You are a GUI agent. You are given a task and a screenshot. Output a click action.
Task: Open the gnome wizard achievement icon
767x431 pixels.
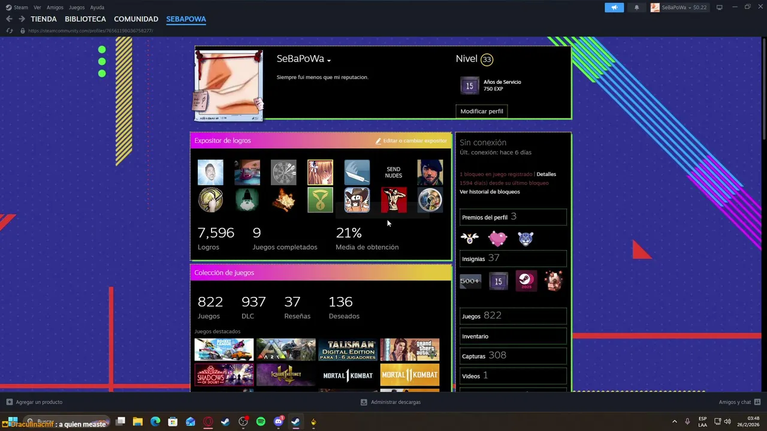(x=247, y=200)
